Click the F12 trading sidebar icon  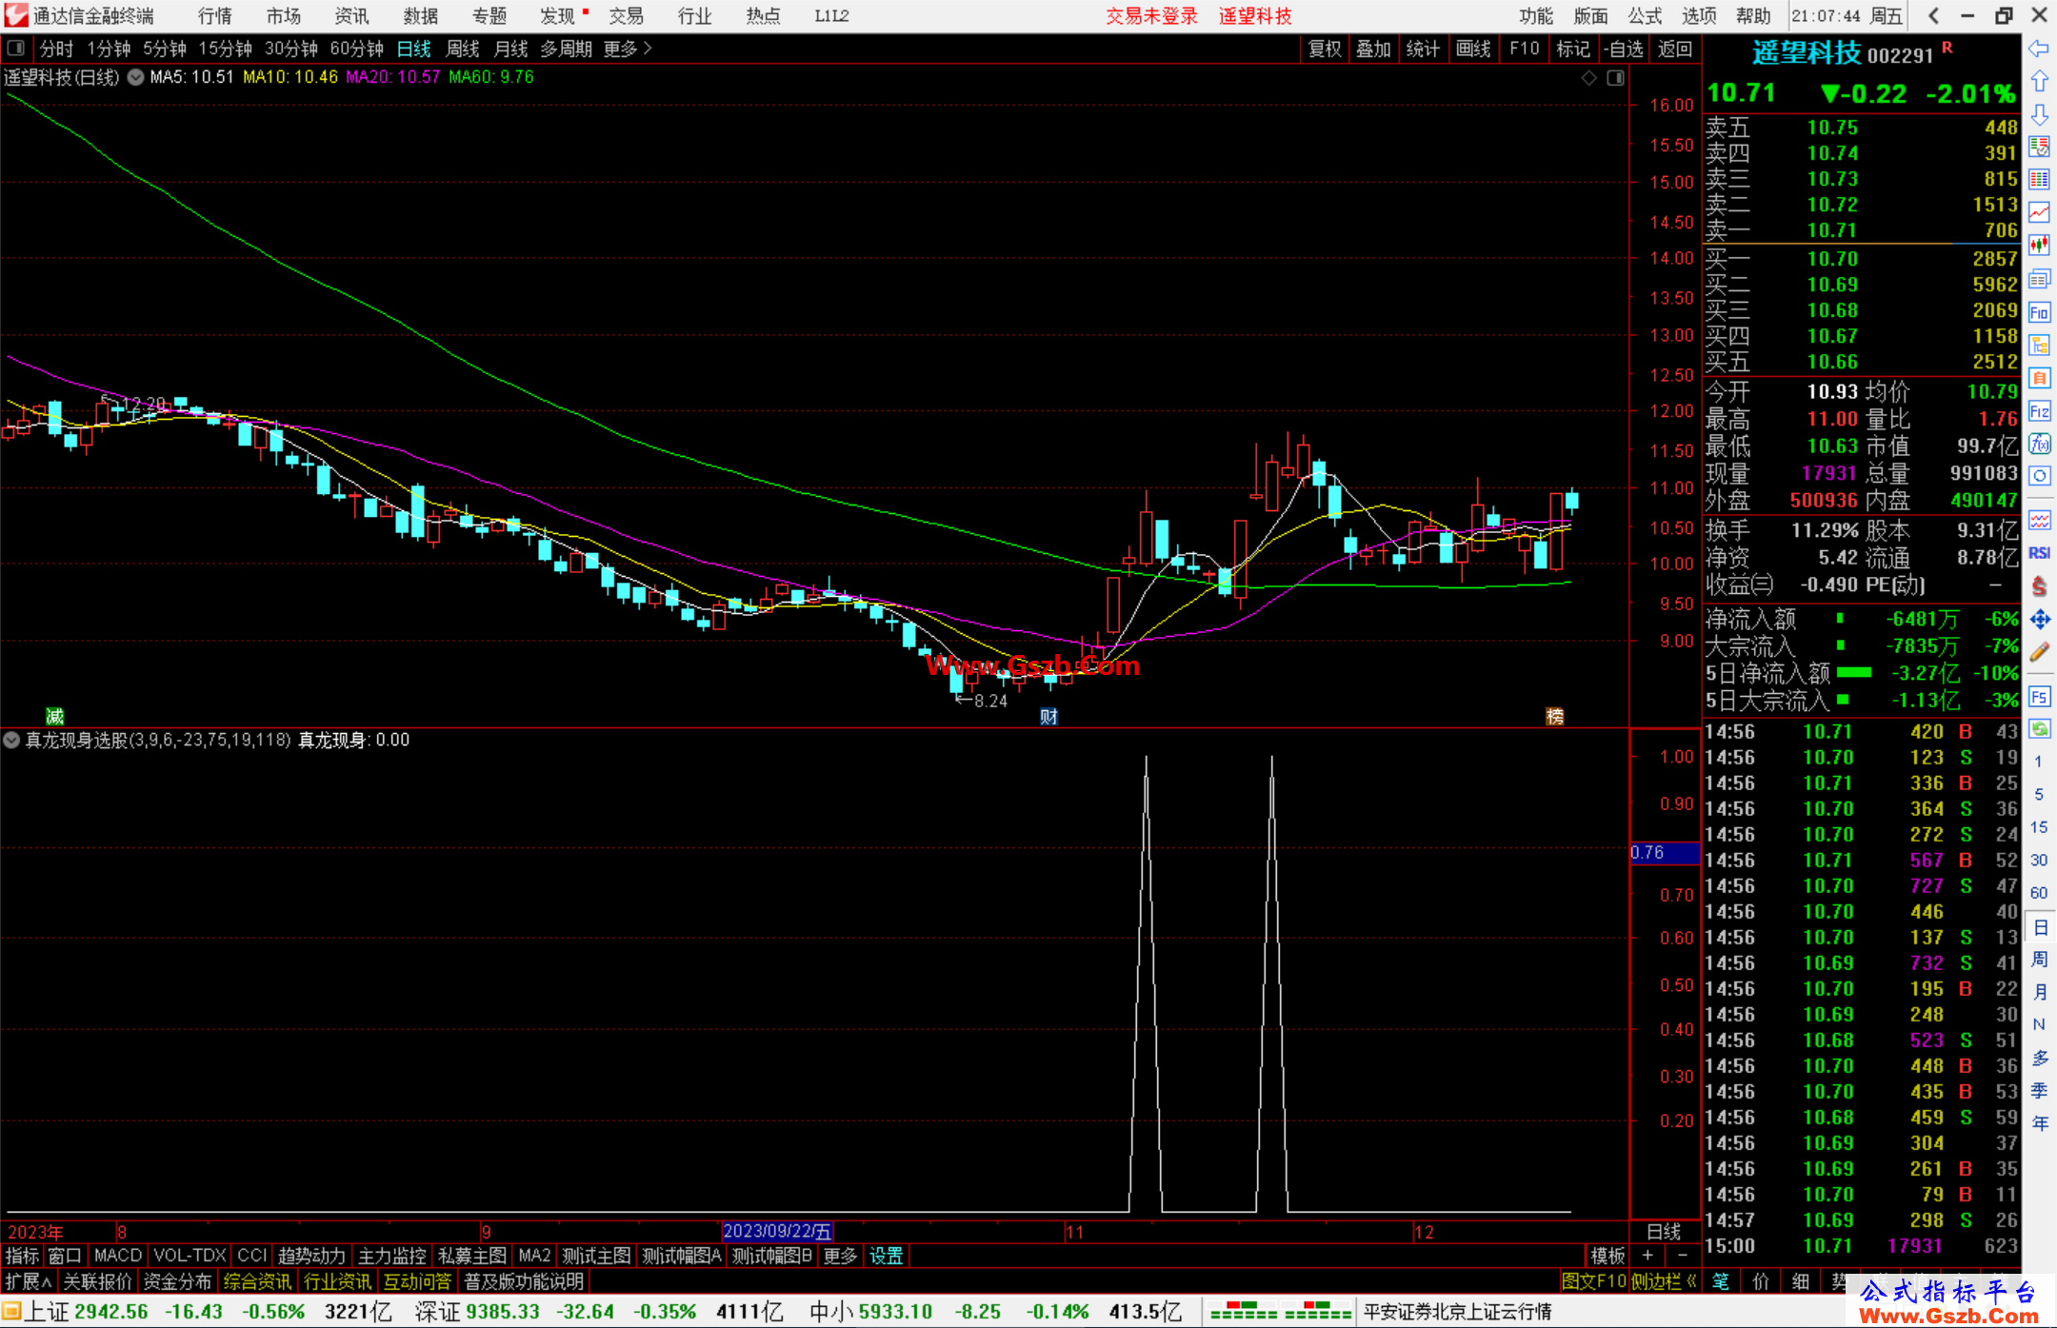2039,411
